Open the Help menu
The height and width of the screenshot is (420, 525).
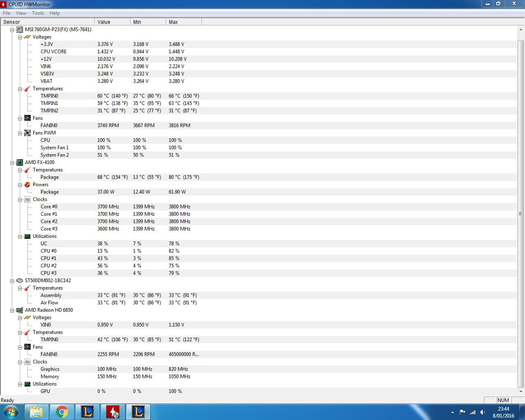pos(55,13)
